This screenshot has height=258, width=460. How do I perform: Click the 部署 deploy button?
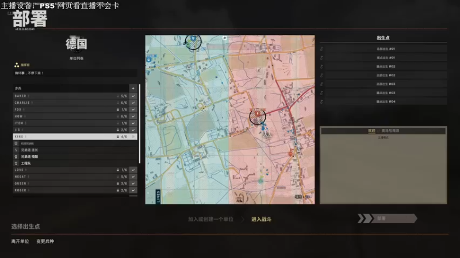click(387, 218)
